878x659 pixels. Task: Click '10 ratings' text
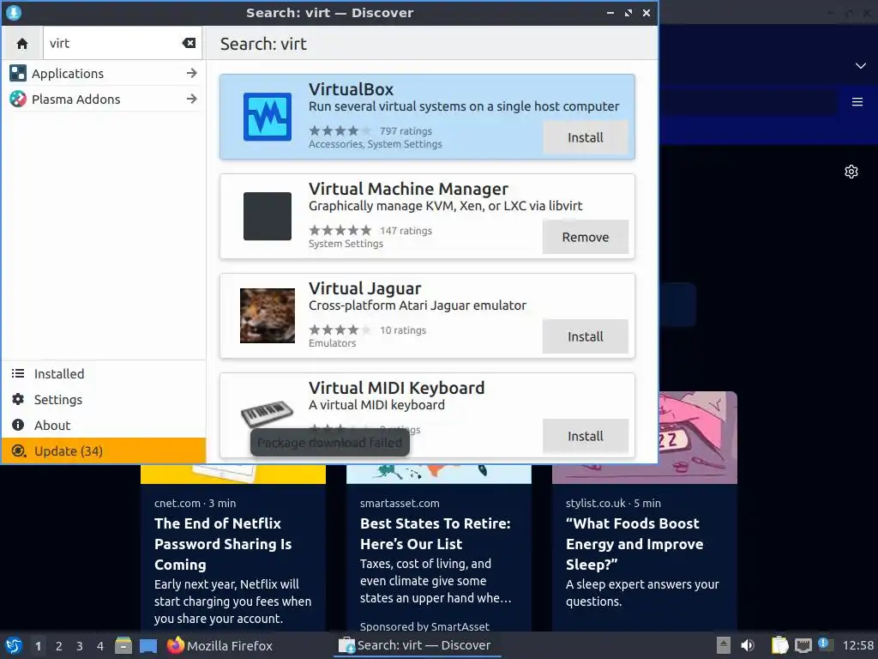[403, 330]
